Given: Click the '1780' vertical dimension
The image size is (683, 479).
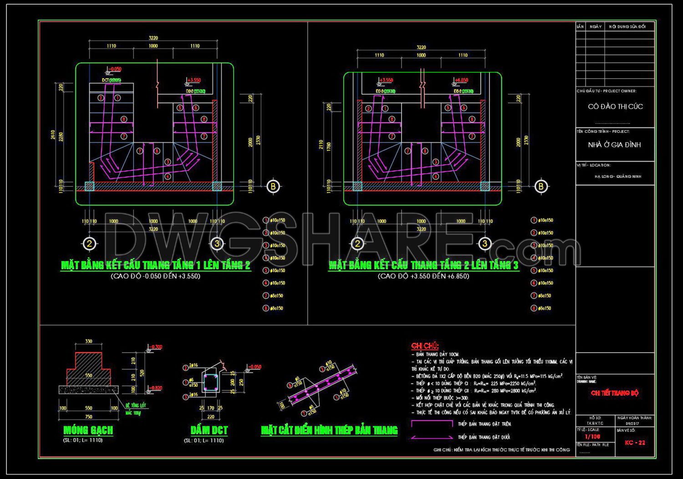Looking at the screenshot, I should 329,146.
